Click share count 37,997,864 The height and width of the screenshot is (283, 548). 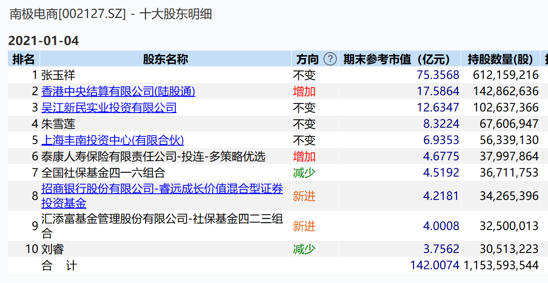pos(509,157)
